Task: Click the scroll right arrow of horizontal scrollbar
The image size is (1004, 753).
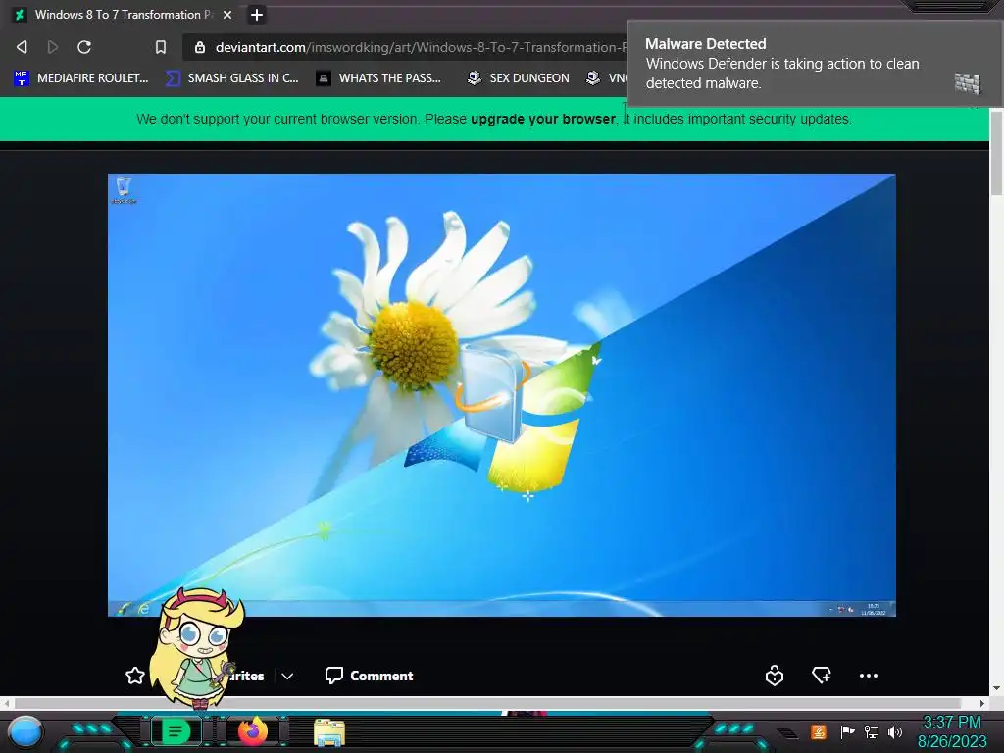Action: point(982,703)
